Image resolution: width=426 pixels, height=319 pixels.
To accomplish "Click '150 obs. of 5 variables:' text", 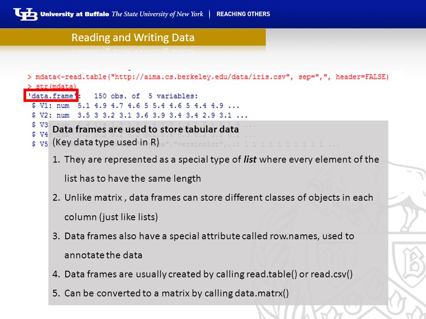I will pyautogui.click(x=146, y=96).
